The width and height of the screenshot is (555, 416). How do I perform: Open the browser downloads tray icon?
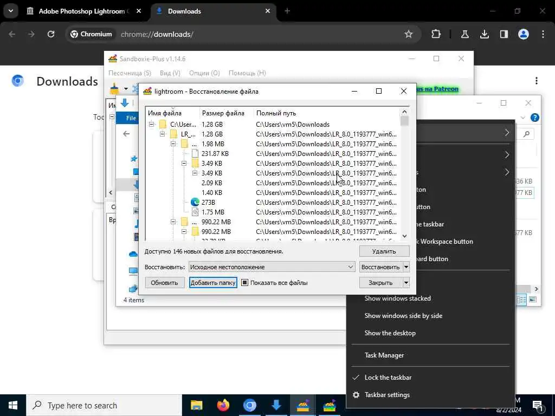coord(485,34)
